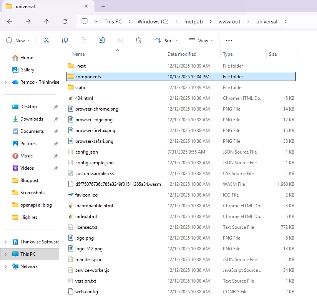The width and height of the screenshot is (317, 301).
Task: Select the index.html Chrome icon
Action: (x=71, y=217)
